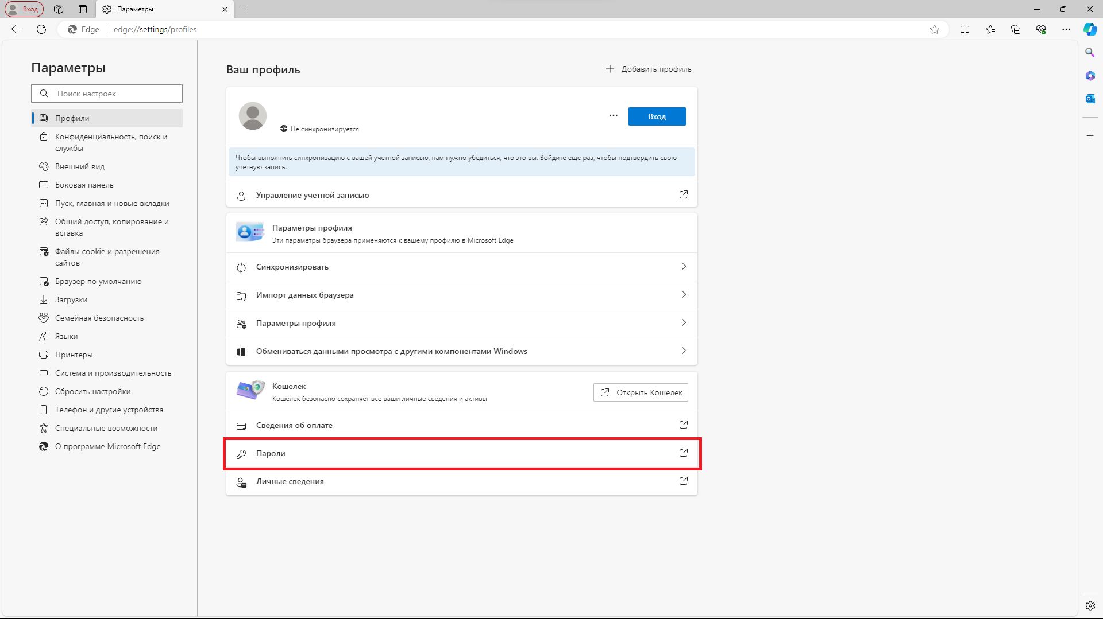Image resolution: width=1103 pixels, height=619 pixels.
Task: Select Внешний вид in settings sidebar
Action: click(x=80, y=166)
